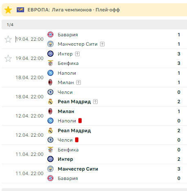Click the Inter logo in the 19.04 match

tap(50, 54)
